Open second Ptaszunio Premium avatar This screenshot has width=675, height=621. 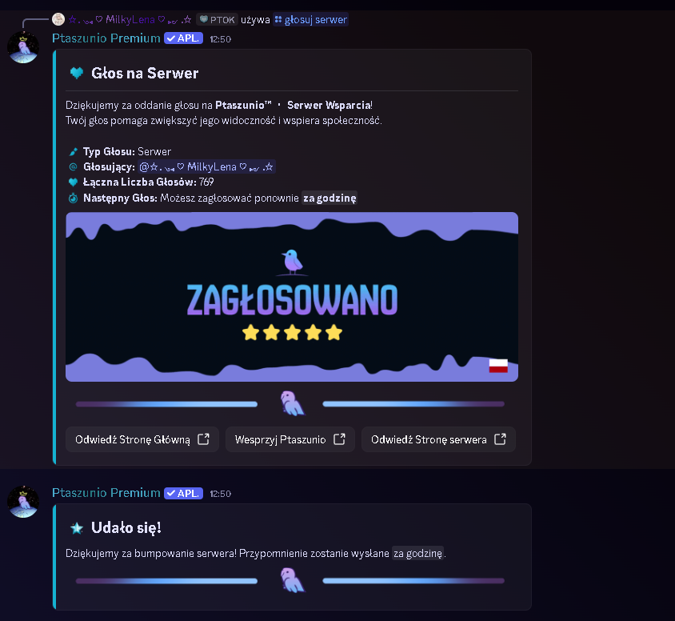[x=23, y=502]
